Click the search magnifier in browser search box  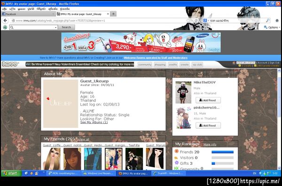click(x=268, y=21)
